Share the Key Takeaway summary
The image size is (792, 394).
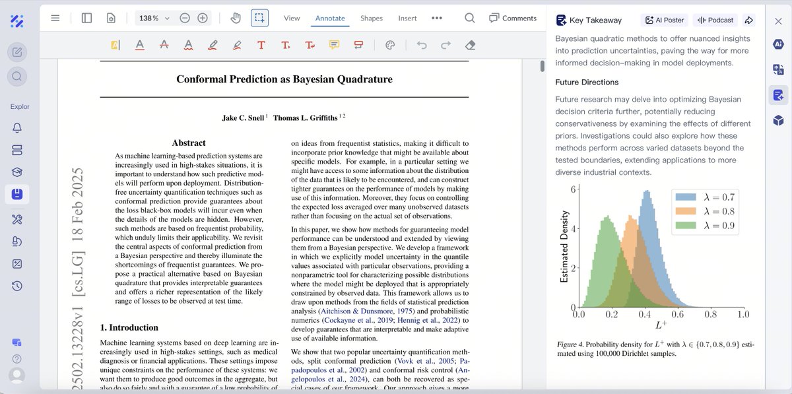(749, 20)
